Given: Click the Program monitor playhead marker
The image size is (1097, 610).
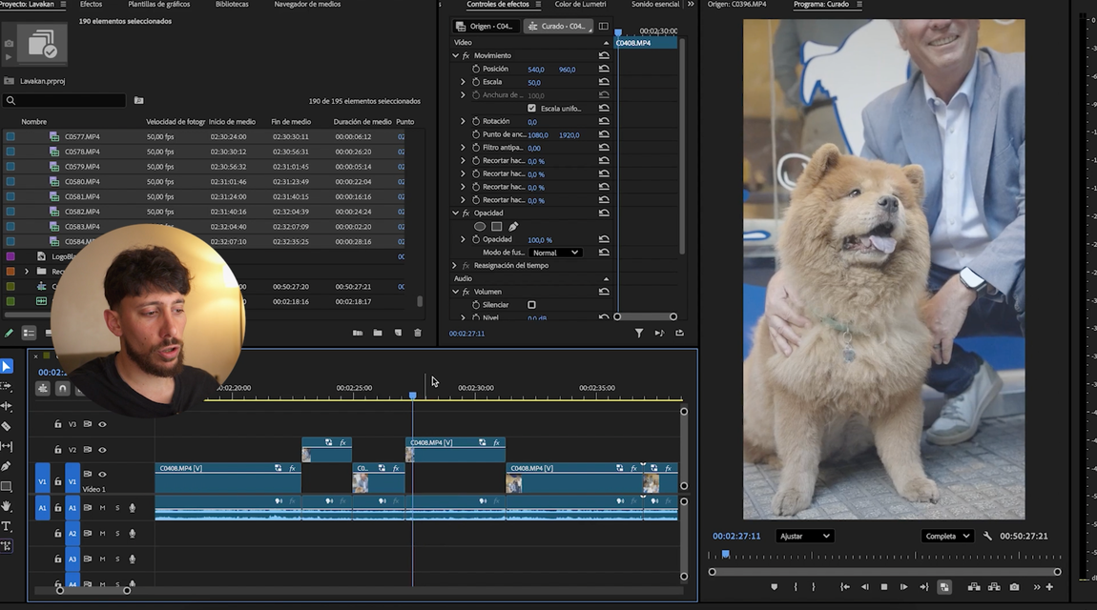Looking at the screenshot, I should [x=725, y=554].
